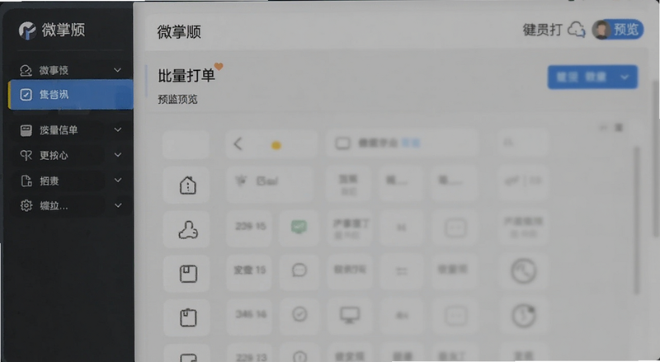Open the 拨量信单 sidebar section
Screen dimensions: 660x362
tap(71, 130)
